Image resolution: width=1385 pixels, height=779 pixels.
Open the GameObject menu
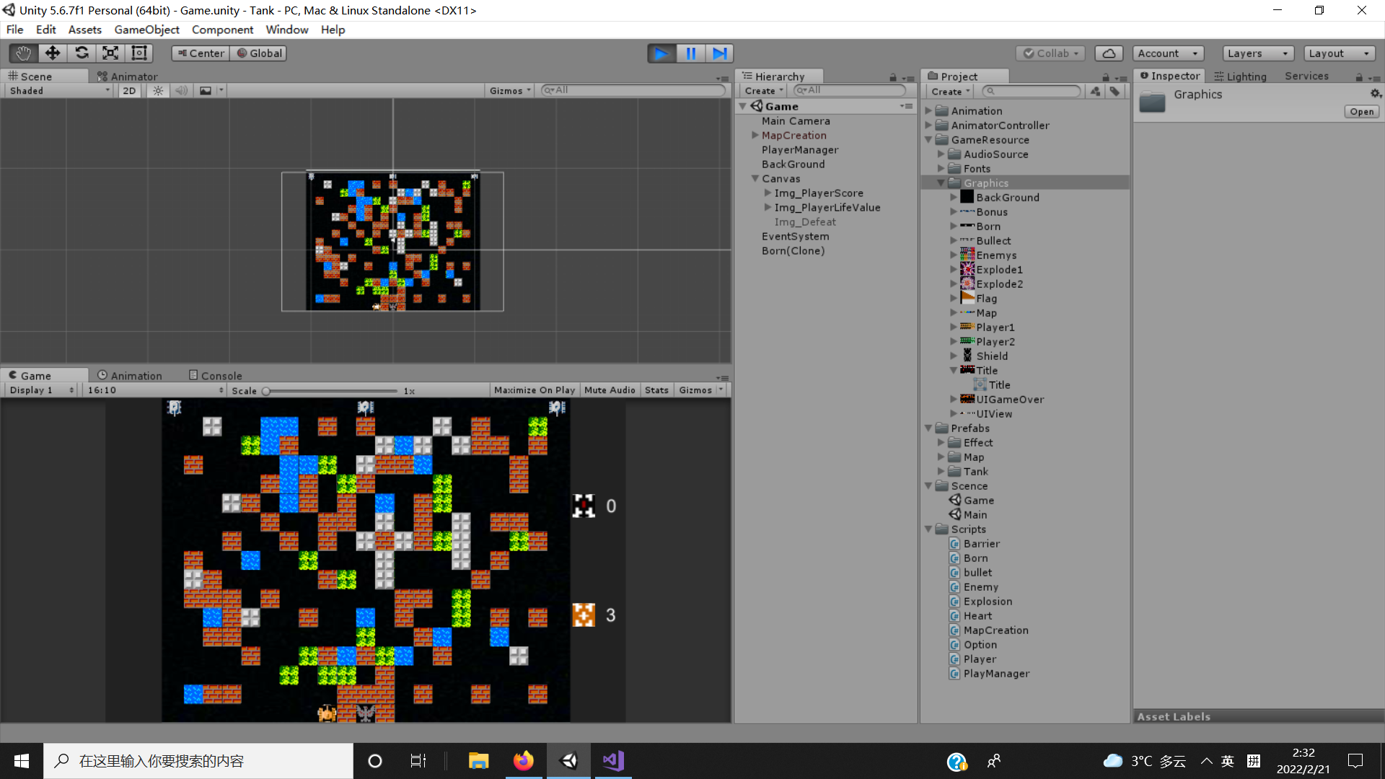[146, 30]
